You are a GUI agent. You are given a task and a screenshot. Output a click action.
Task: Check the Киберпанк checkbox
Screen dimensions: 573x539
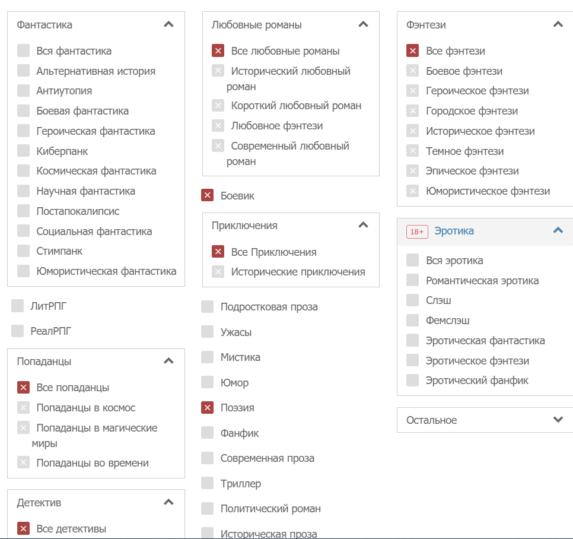pos(23,151)
